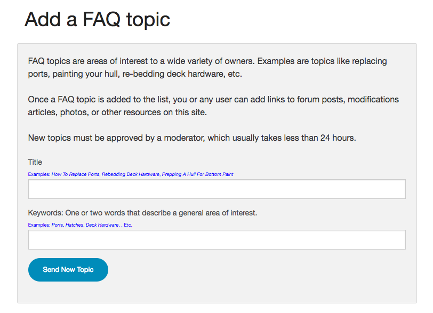The image size is (433, 313).
Task: Click the 'Etc.' keyword example
Action: pyautogui.click(x=128, y=225)
